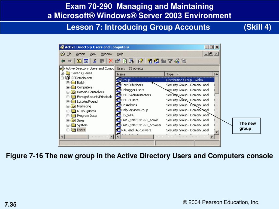Minimize the inner MMC child window
This screenshot has height=209, width=279.
[206, 54]
